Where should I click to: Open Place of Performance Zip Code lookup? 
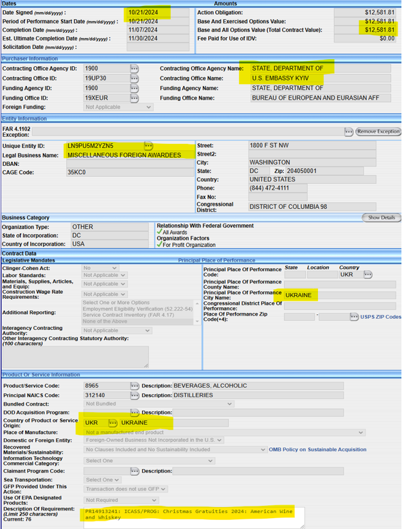pyautogui.click(x=354, y=317)
